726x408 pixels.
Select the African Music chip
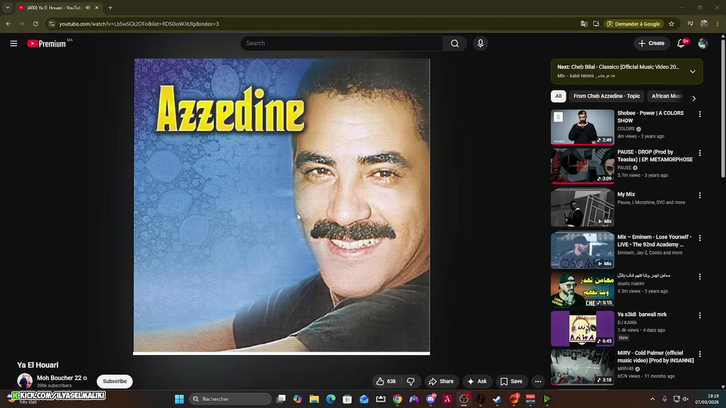(667, 96)
